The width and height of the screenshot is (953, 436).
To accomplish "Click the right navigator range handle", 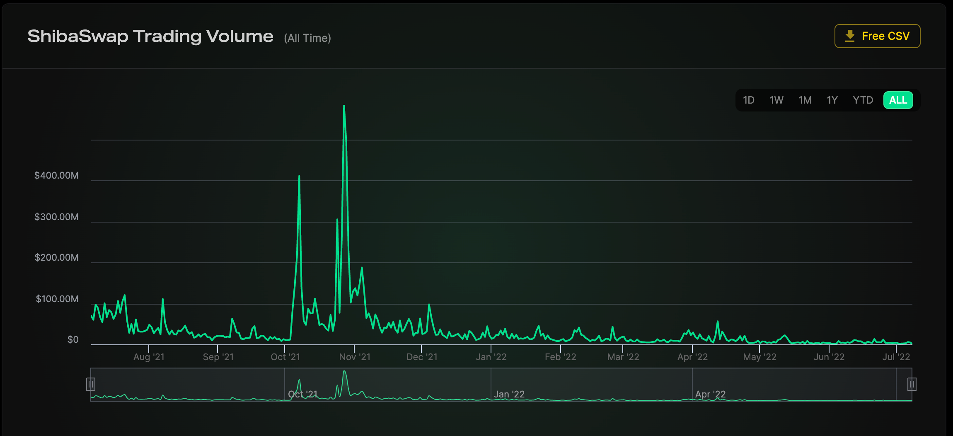I will click(912, 384).
